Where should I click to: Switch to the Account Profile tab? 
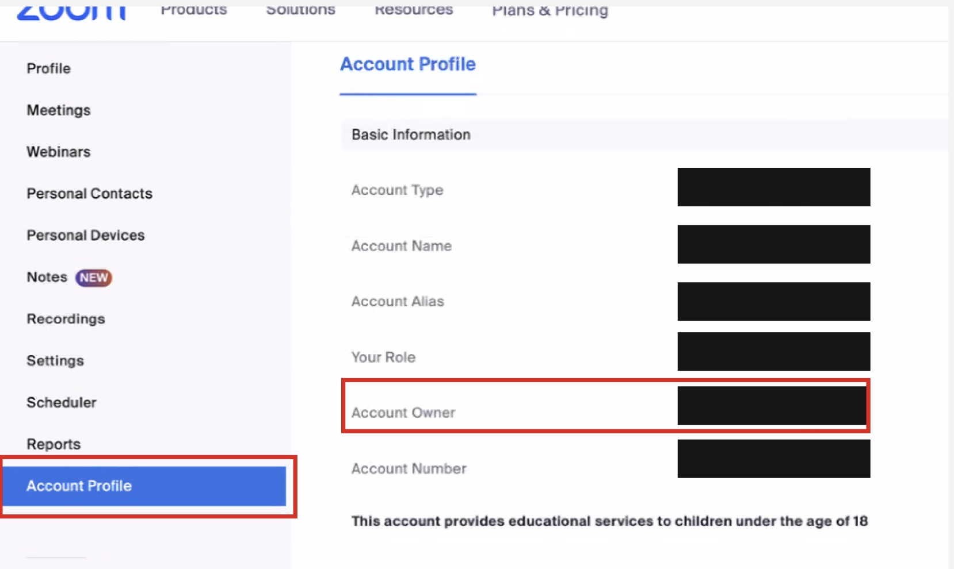pos(408,64)
